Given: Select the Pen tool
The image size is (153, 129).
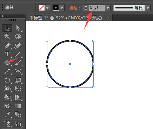Looking at the screenshot, I should [7, 46].
